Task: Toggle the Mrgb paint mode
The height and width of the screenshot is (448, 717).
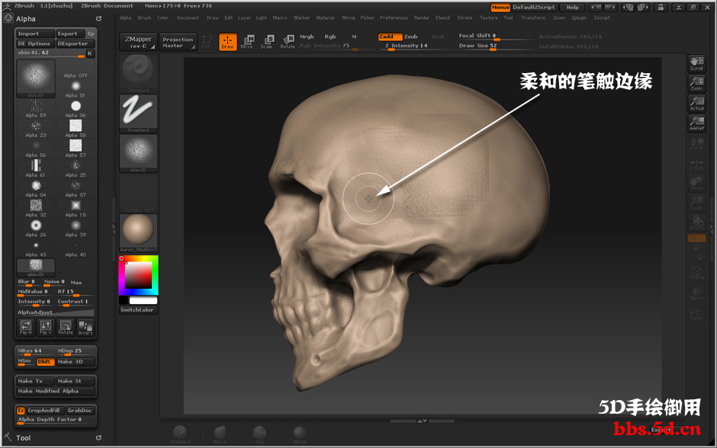Action: (x=307, y=37)
